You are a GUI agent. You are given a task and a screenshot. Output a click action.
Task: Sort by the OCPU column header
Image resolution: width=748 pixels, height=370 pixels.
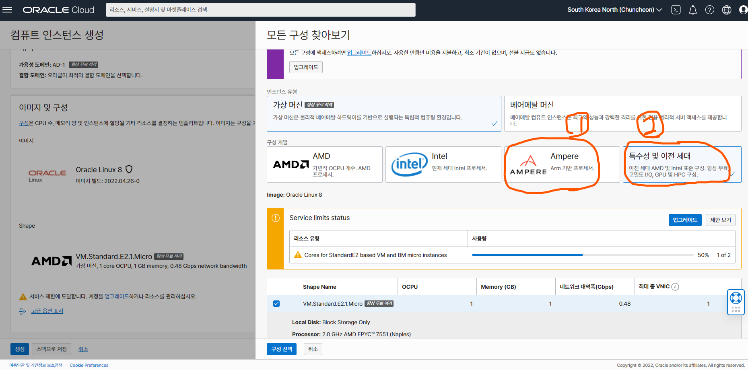(x=410, y=287)
